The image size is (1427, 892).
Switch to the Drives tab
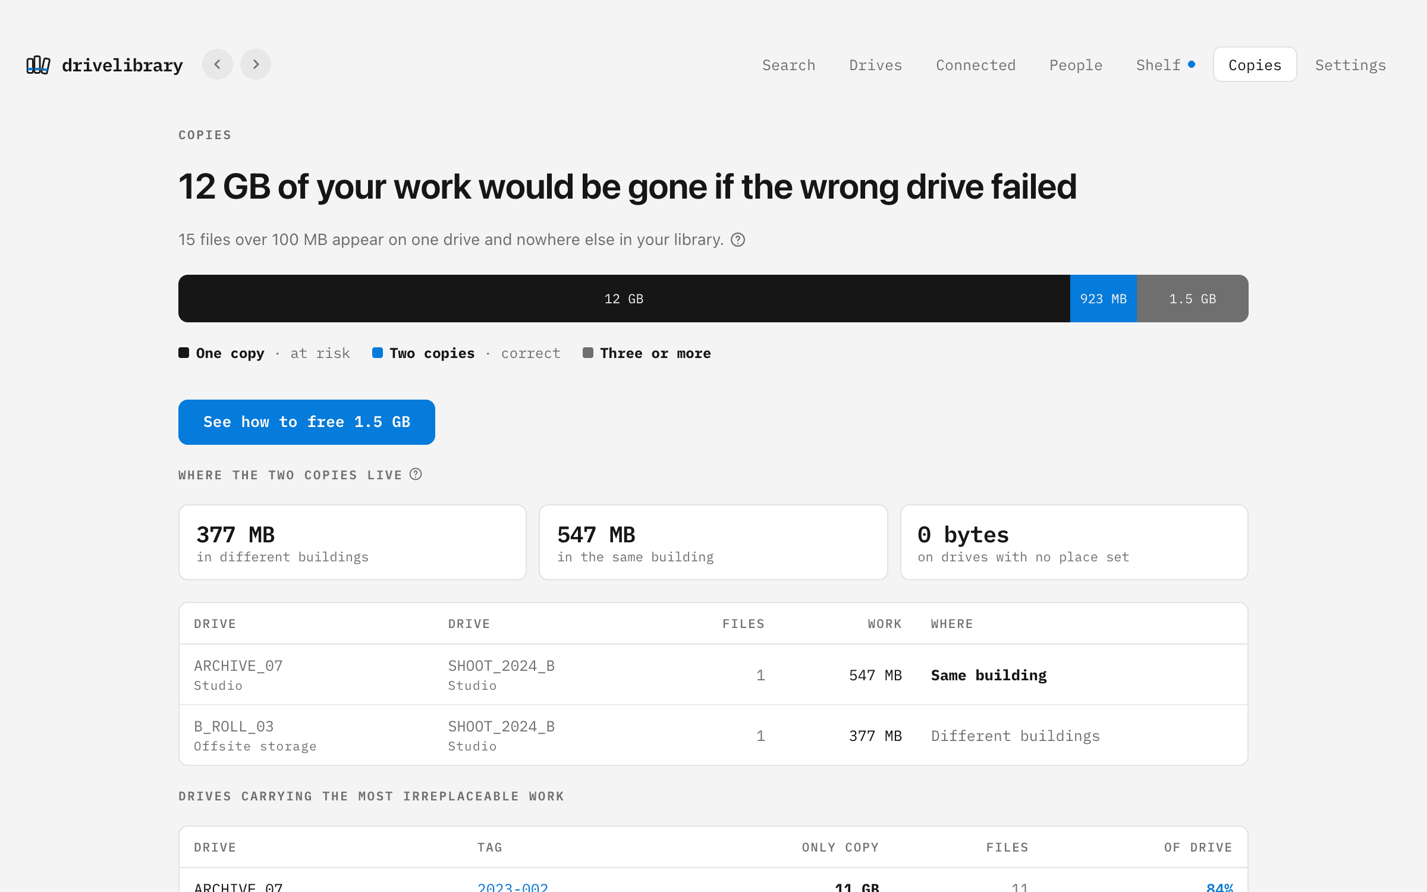tap(875, 65)
